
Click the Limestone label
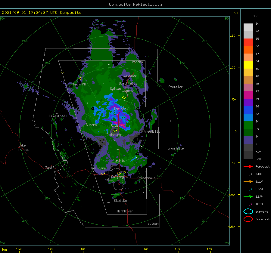(x=57, y=116)
